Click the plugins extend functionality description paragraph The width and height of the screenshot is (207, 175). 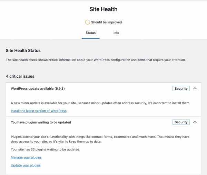(x=100, y=139)
